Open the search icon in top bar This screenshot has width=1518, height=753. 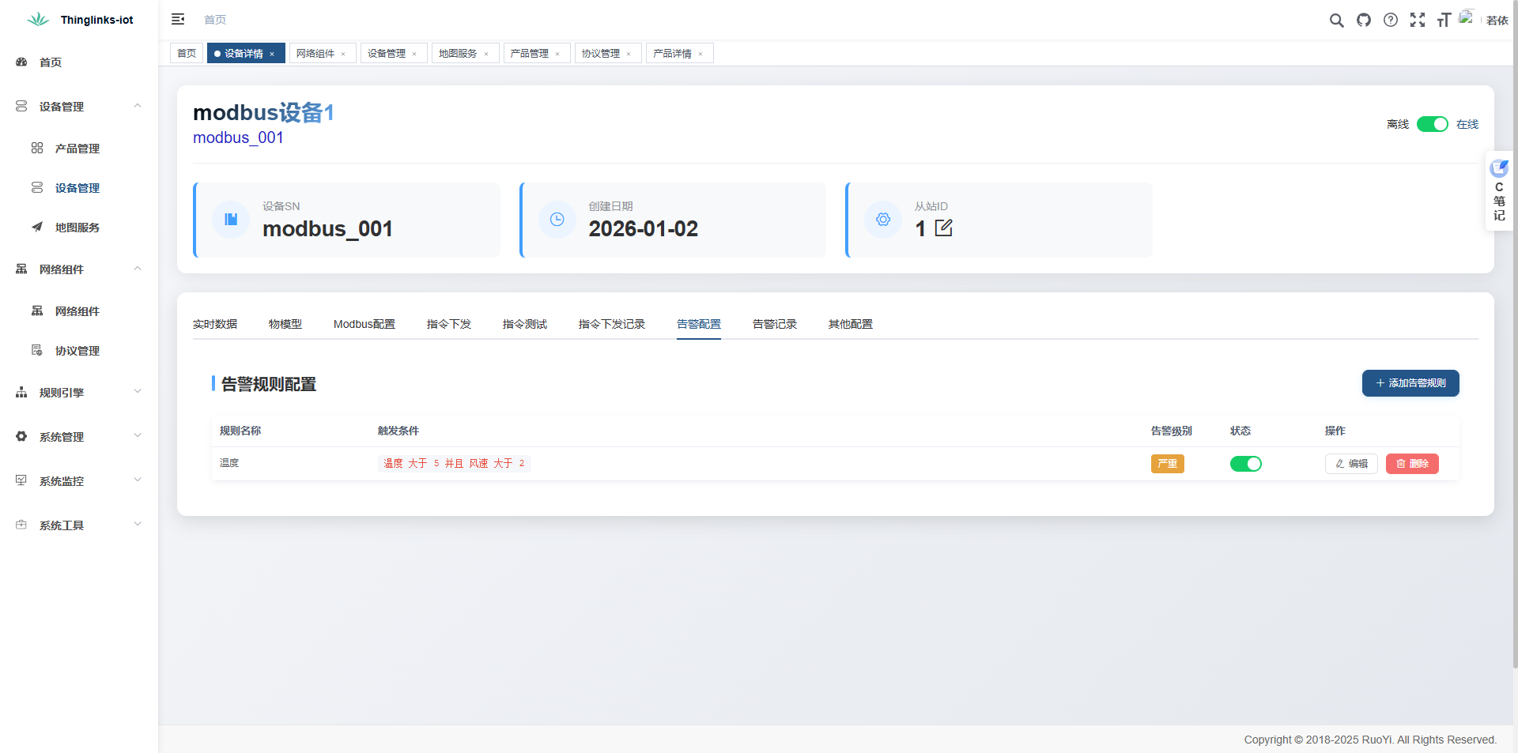1336,21
